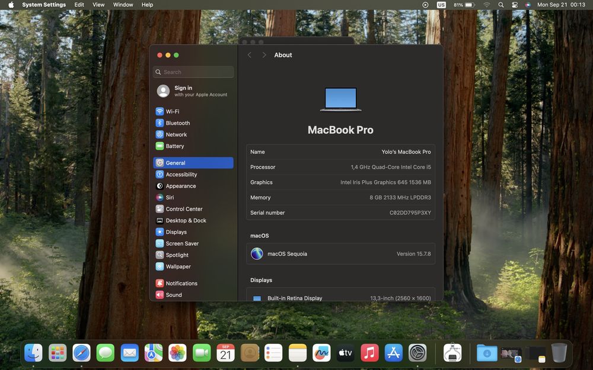The image size is (593, 370).
Task: Open Messages from the Dock
Action: pos(106,353)
